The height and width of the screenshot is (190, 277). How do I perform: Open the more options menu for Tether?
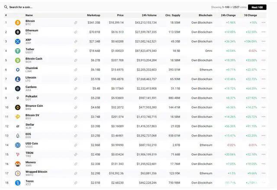[x=264, y=51]
